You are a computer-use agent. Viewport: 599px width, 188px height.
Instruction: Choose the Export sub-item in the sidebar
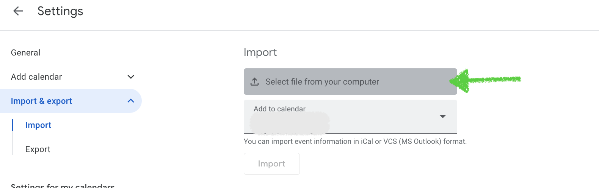pyautogui.click(x=38, y=149)
